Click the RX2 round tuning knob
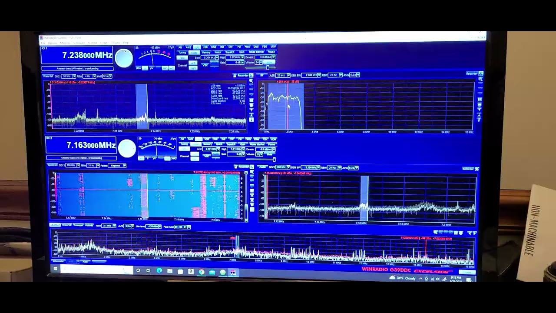Screen dimensions: 556x313 tap(127, 148)
